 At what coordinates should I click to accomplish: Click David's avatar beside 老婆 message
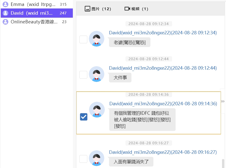(97, 39)
